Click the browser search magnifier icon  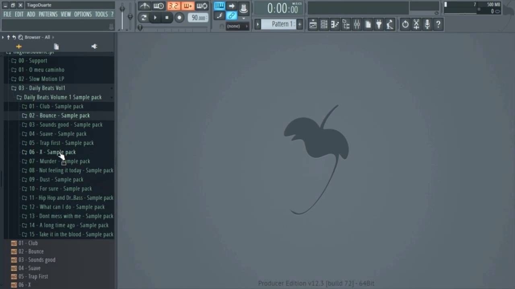coord(20,37)
